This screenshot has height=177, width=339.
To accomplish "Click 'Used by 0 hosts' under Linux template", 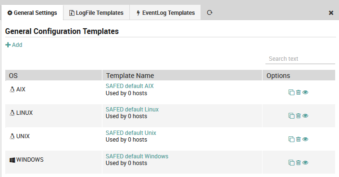I will tap(126, 116).
